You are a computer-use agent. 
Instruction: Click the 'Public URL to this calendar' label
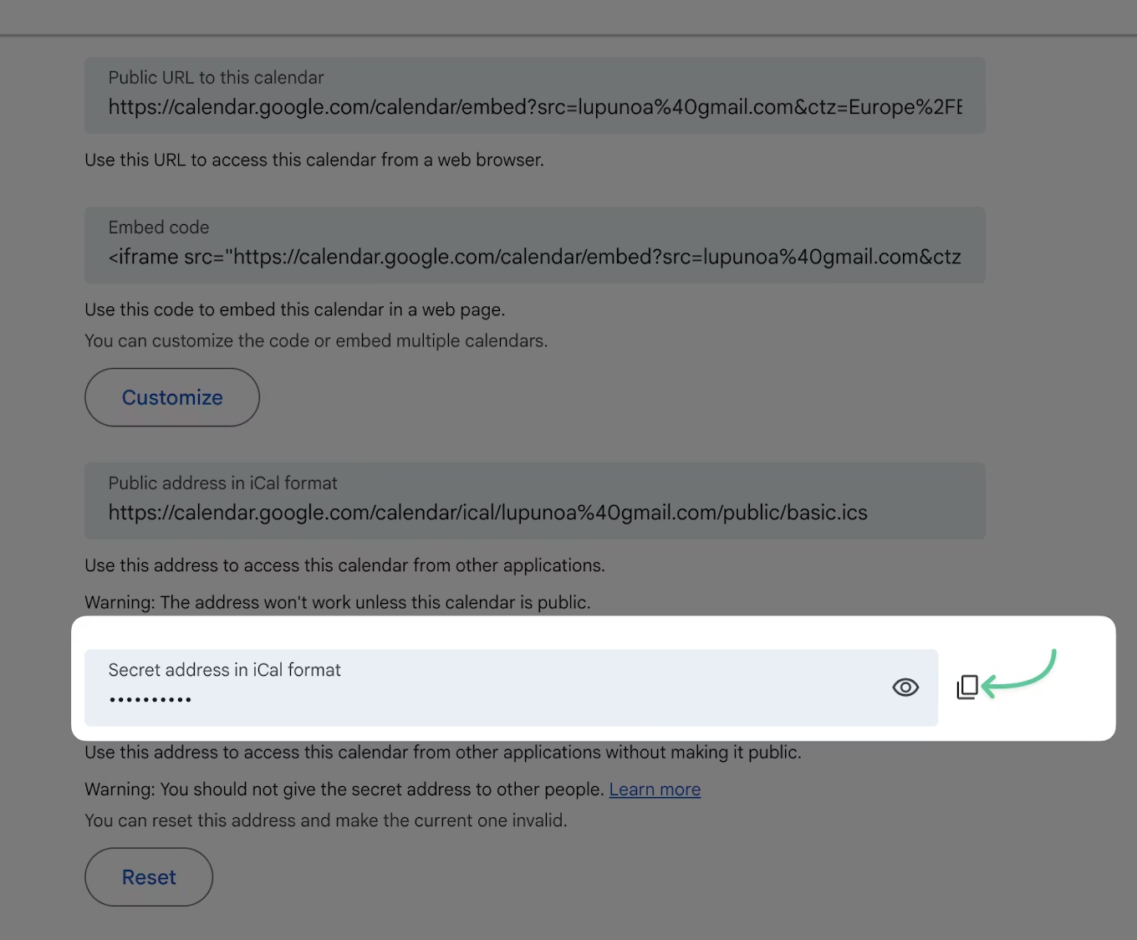[x=216, y=78]
